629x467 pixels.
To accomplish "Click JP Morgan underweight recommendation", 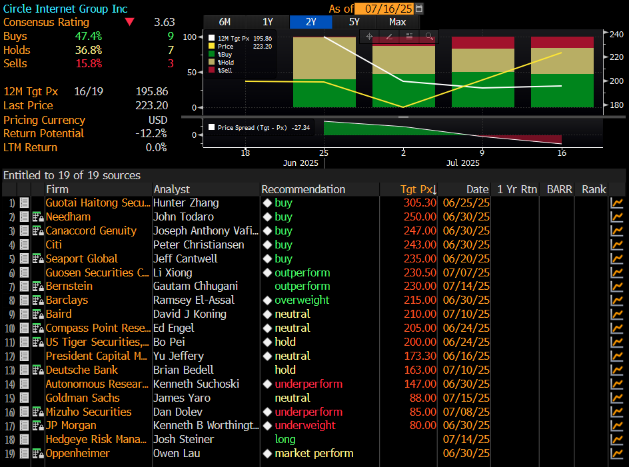I will point(305,426).
